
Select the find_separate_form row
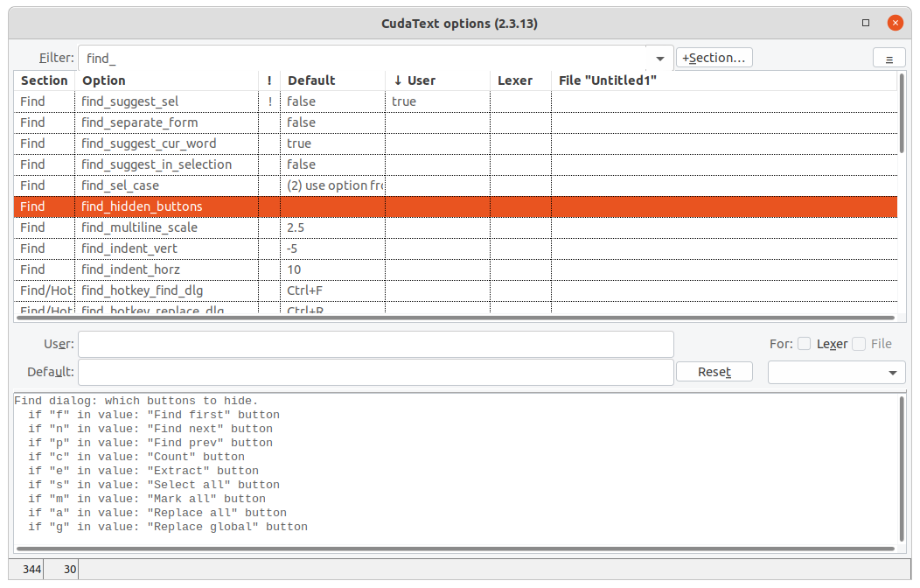(456, 122)
